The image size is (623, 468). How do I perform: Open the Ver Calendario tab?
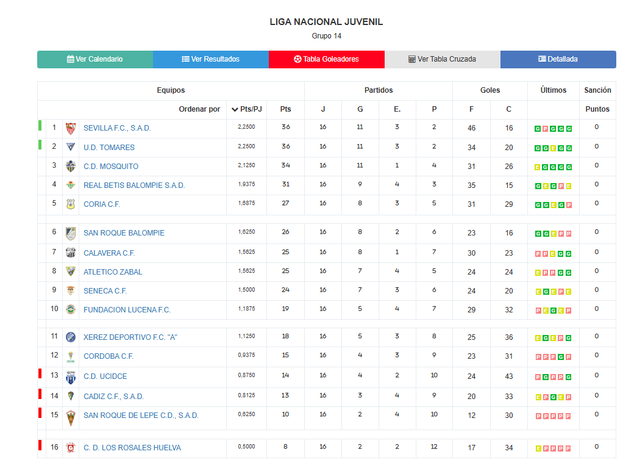click(95, 59)
